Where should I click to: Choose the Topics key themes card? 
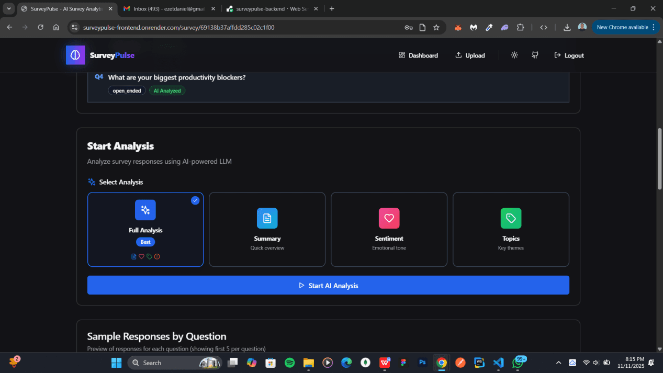511,229
